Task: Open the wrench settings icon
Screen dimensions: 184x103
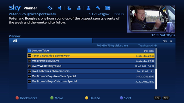Action: (x=98, y=8)
